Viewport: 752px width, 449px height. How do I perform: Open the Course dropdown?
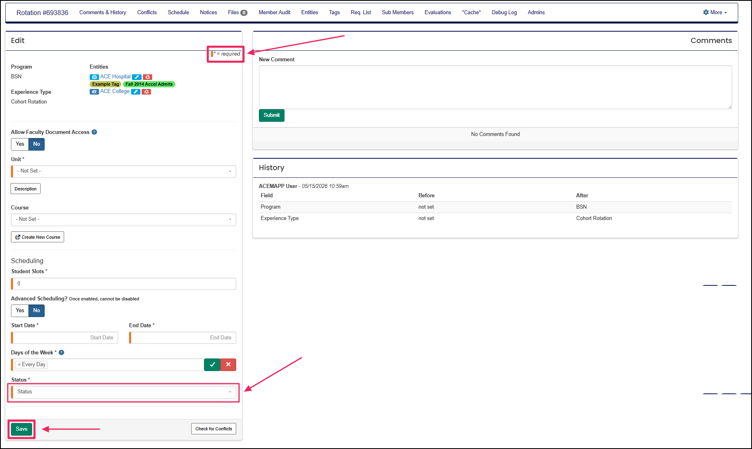(x=123, y=220)
